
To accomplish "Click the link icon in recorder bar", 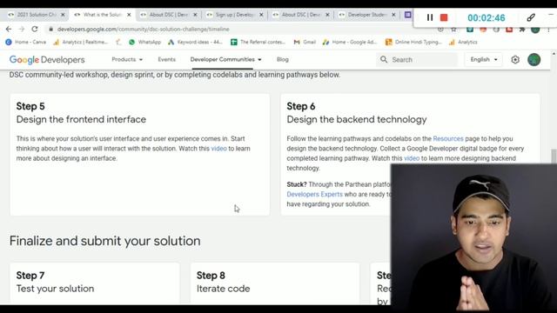I will pos(531,17).
